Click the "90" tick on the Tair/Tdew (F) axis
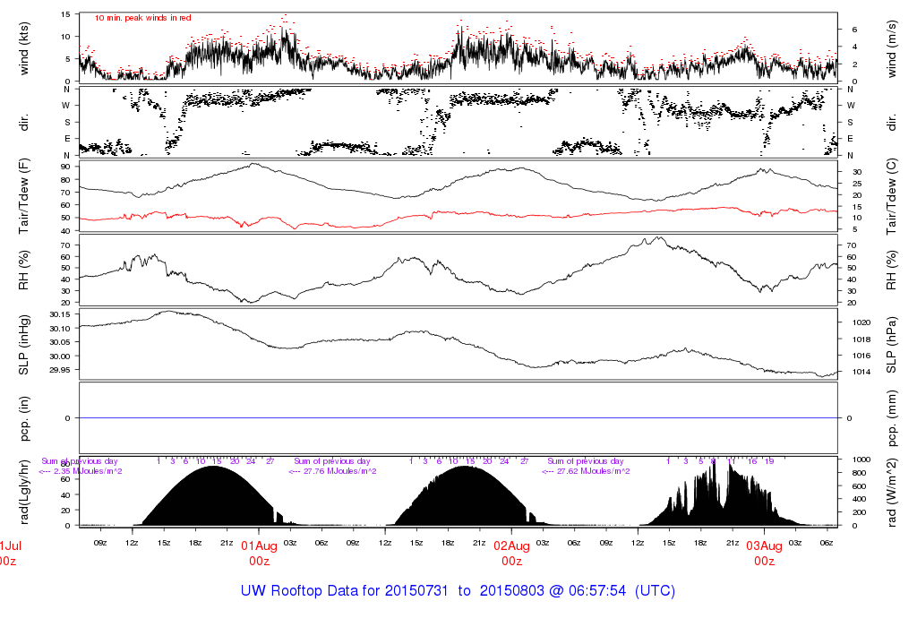The width and height of the screenshot is (917, 627). pyautogui.click(x=66, y=167)
